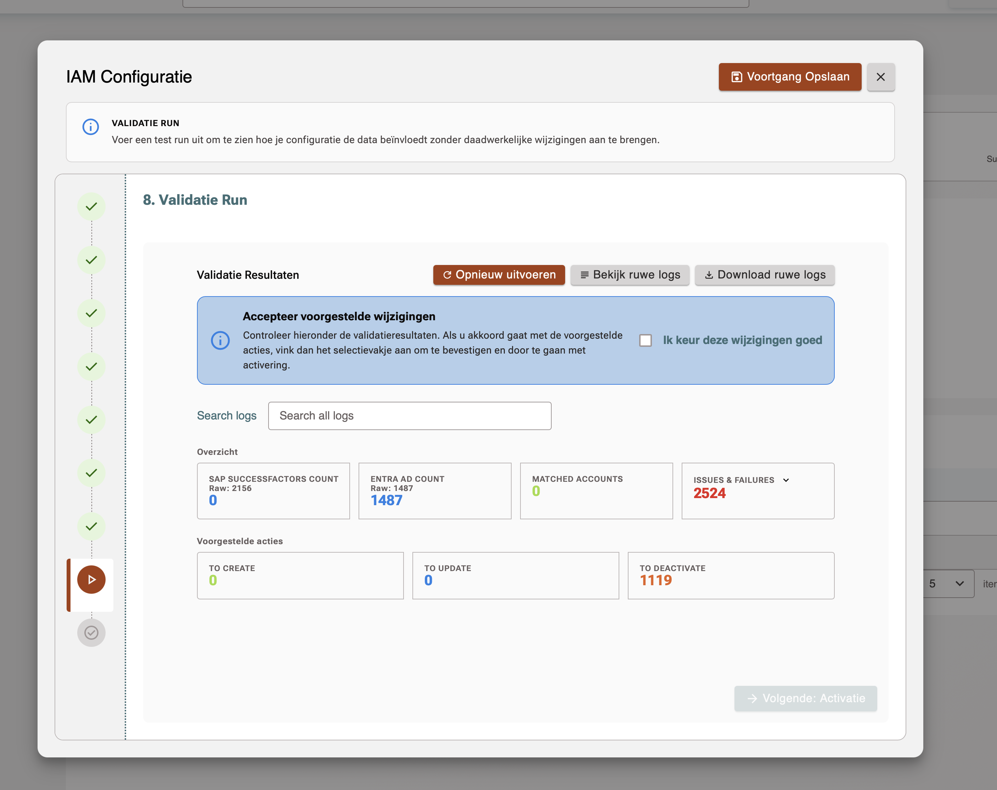Click the fifth completed step checkmark
Screen dimensions: 997x790
coord(91,420)
